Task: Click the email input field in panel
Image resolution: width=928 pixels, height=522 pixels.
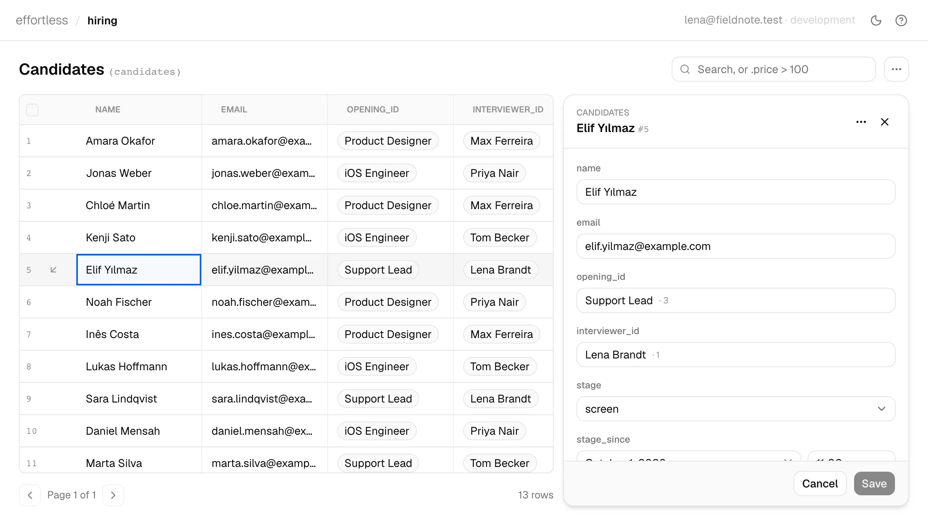Action: (736, 246)
